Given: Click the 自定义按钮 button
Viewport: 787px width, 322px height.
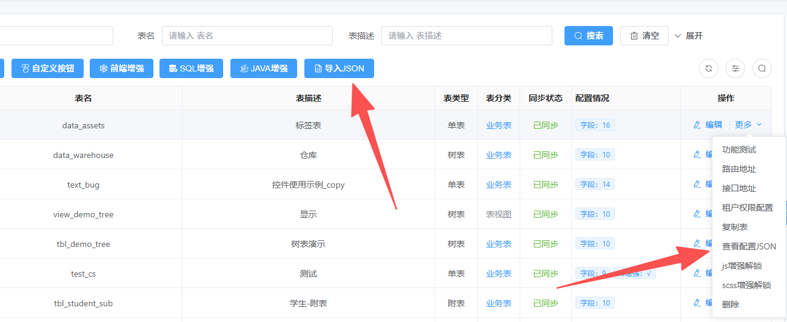Looking at the screenshot, I should 47,68.
